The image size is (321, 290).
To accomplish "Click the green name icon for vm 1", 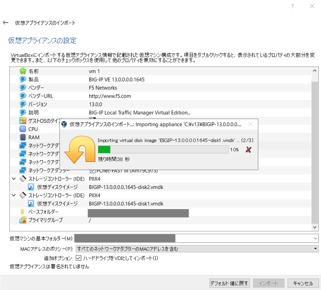I will click(23, 71).
